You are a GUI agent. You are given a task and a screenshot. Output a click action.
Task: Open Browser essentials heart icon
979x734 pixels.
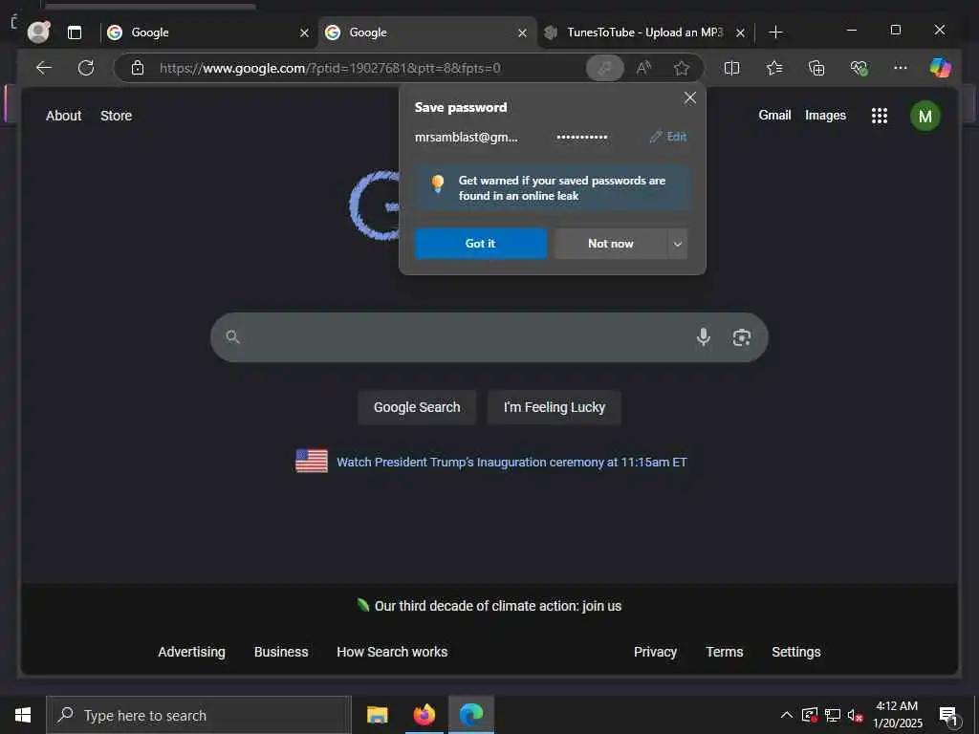click(859, 68)
